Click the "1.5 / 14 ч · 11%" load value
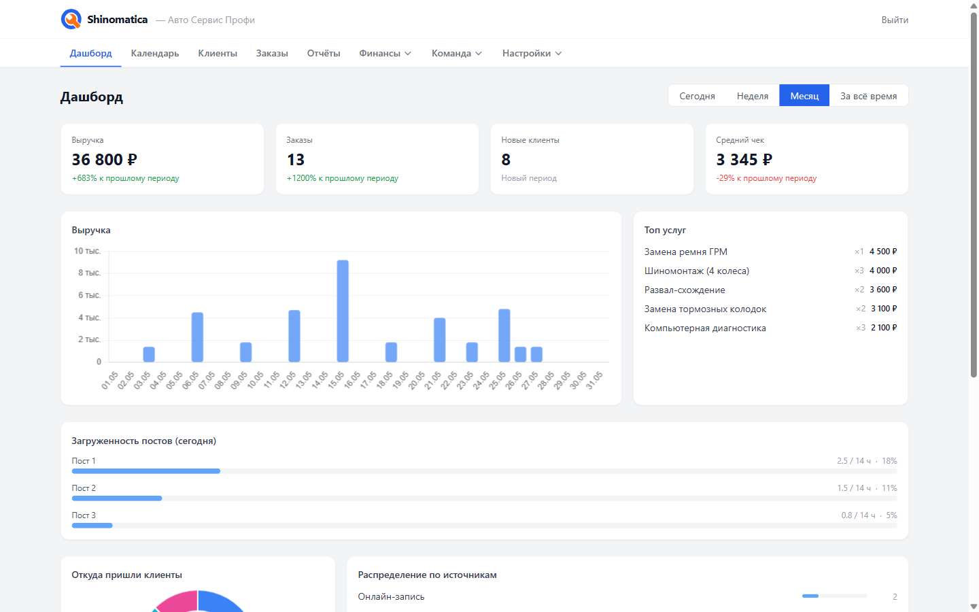The image size is (979, 612). click(867, 488)
